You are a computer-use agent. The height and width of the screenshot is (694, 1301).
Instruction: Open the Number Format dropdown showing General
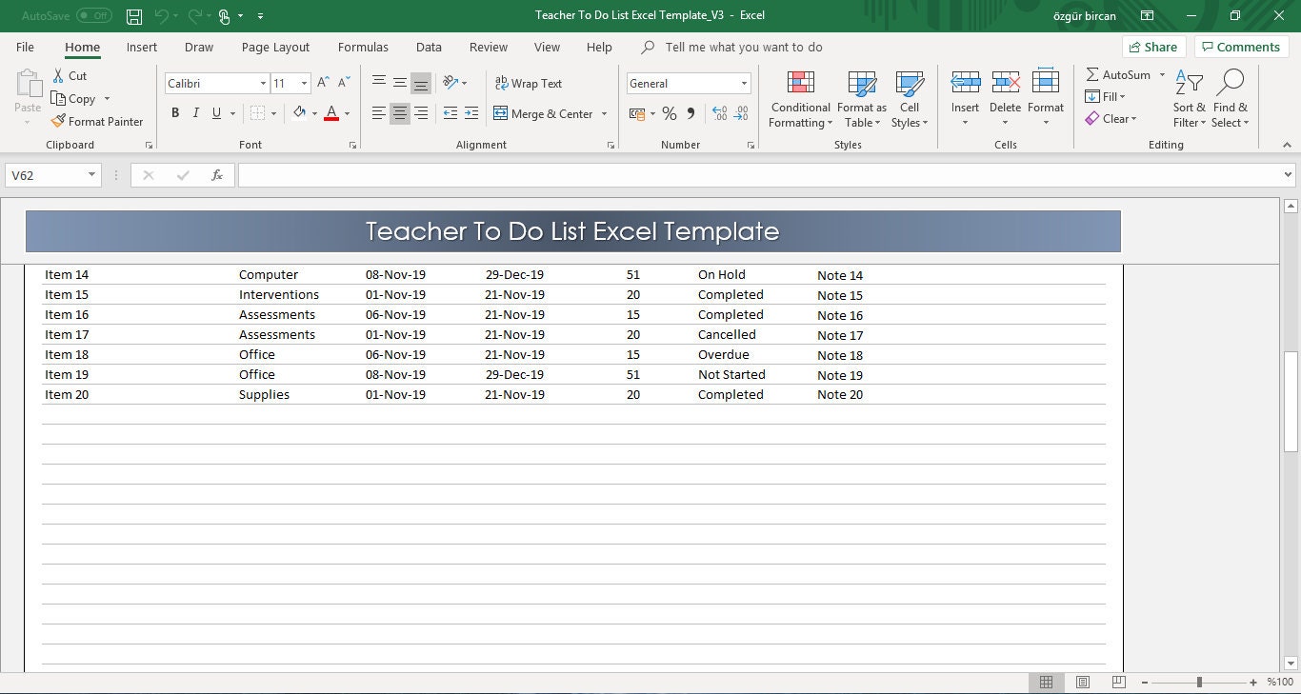688,83
